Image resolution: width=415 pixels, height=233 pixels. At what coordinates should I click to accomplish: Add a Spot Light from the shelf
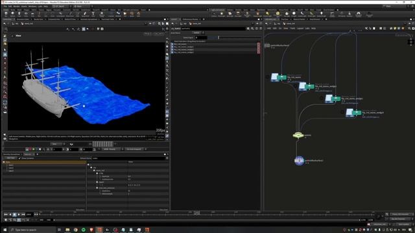(x=230, y=14)
